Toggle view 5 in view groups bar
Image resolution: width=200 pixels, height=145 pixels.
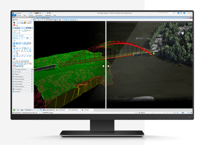tap(49, 110)
